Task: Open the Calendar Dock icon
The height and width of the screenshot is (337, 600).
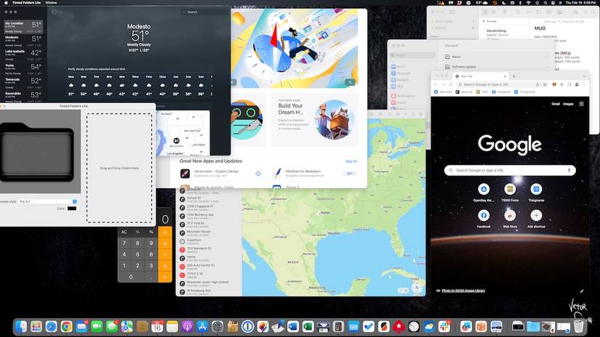Action: (157, 327)
